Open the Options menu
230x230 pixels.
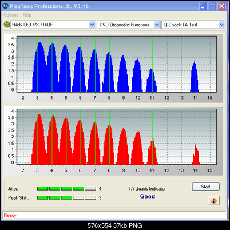pyautogui.click(x=11, y=15)
